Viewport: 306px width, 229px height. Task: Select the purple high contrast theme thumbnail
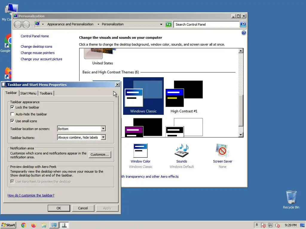[143, 127]
